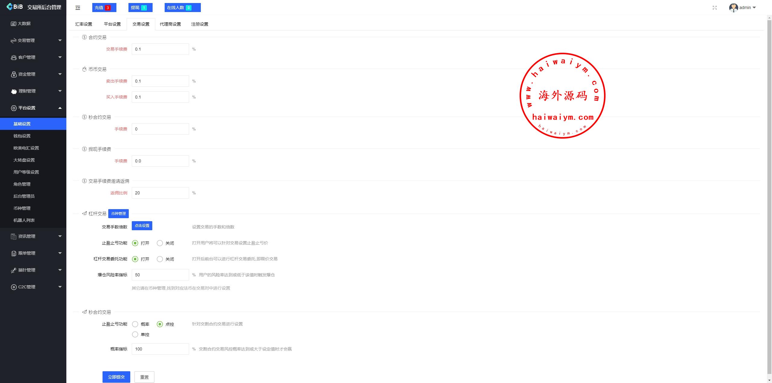Click the 理财管理 piggy bank icon
This screenshot has width=772, height=383.
pyautogui.click(x=14, y=91)
